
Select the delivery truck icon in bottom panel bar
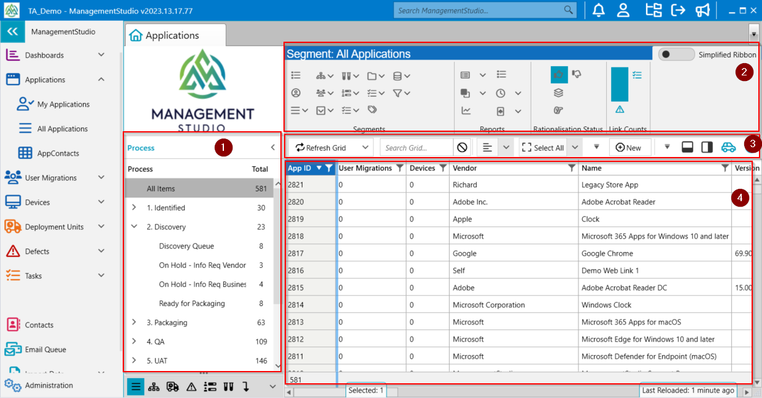[172, 386]
